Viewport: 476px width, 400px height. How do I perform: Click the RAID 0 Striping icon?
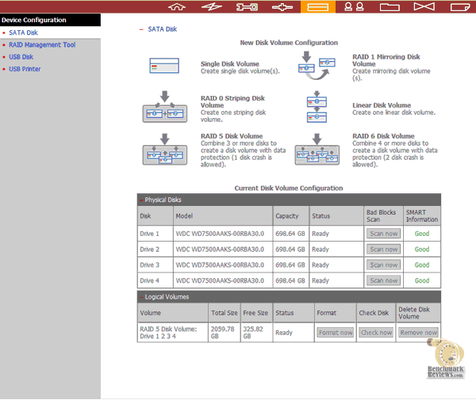pyautogui.click(x=165, y=107)
